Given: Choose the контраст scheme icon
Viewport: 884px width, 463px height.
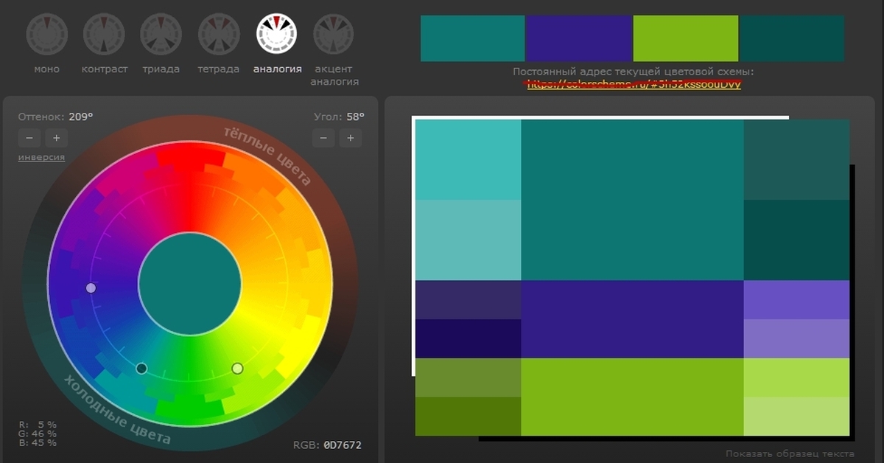Looking at the screenshot, I should [104, 34].
